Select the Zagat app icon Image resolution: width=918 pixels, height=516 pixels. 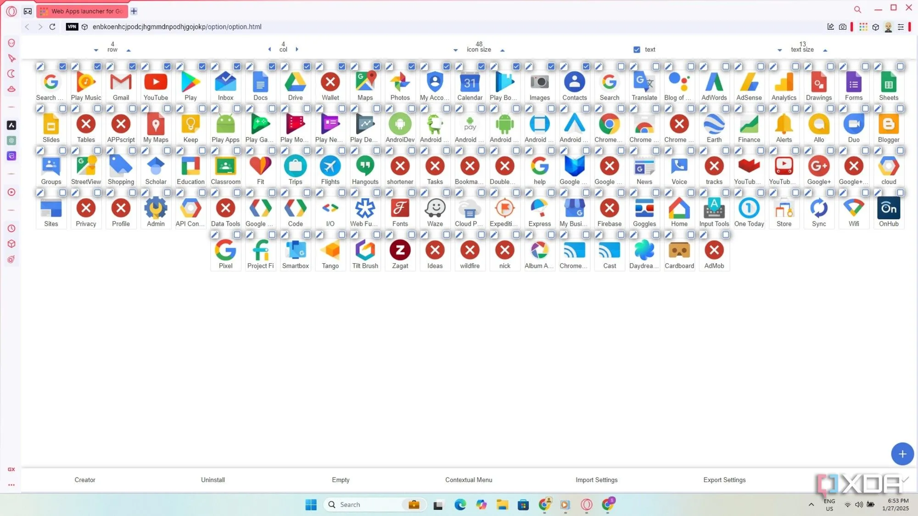click(x=400, y=250)
